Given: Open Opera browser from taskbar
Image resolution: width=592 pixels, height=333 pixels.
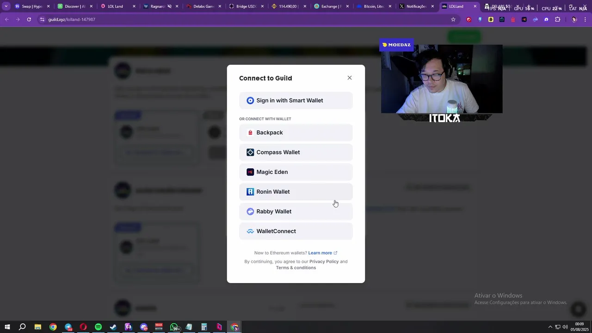Looking at the screenshot, I should (x=83, y=327).
